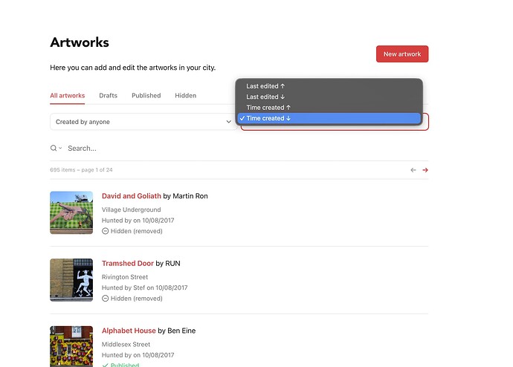Viewport: 513px width, 367px height.
Task: Switch to the All artworks tab
Action: click(x=67, y=96)
